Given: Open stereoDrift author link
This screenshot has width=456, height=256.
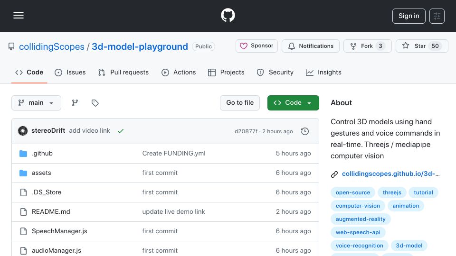Looking at the screenshot, I should [48, 131].
